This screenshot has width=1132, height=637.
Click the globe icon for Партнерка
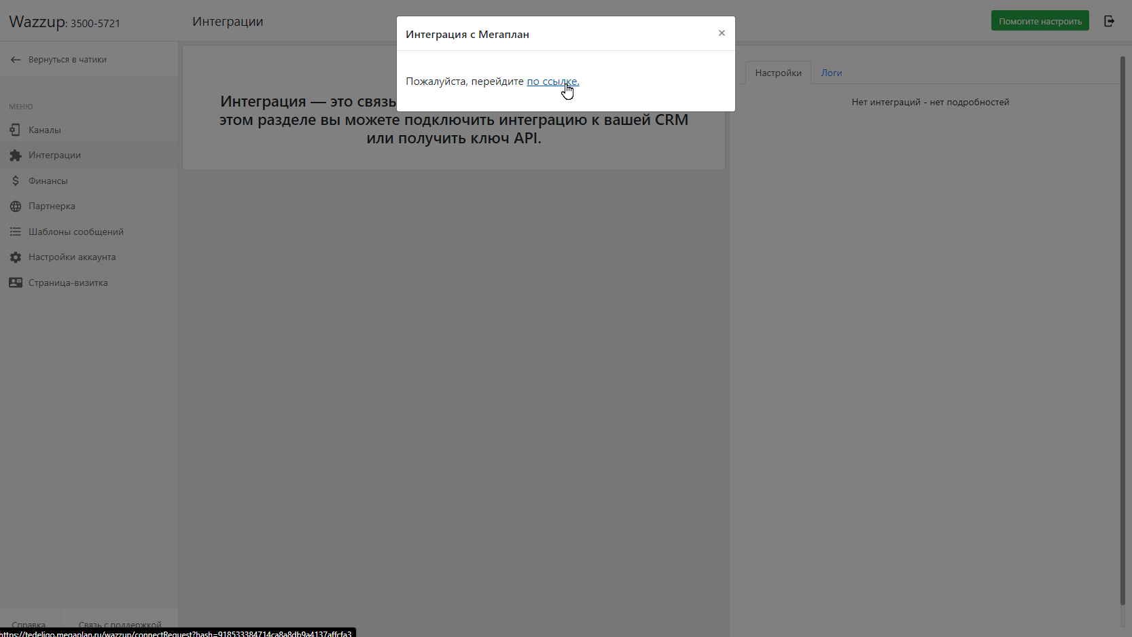point(15,206)
